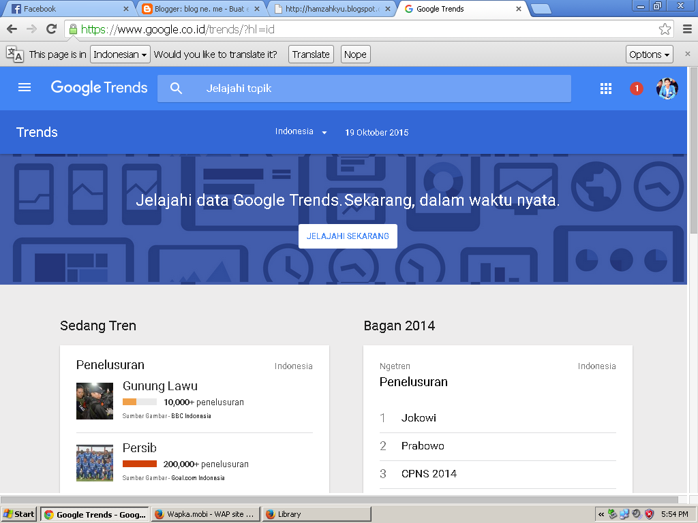Open the Indonesia country dropdown
The image size is (698, 523).
coord(301,131)
